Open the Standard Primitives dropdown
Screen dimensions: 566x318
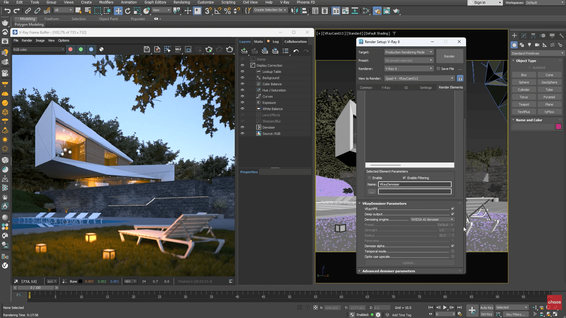click(538, 53)
